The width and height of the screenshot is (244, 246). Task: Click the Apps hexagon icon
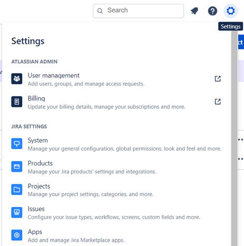pos(17,235)
